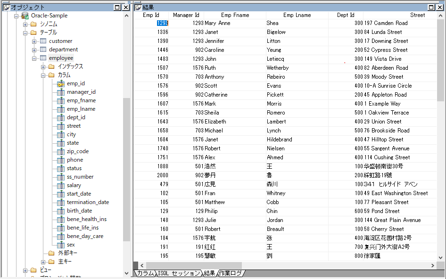
Task: Open the ISQL セッション tab
Action: tap(179, 273)
